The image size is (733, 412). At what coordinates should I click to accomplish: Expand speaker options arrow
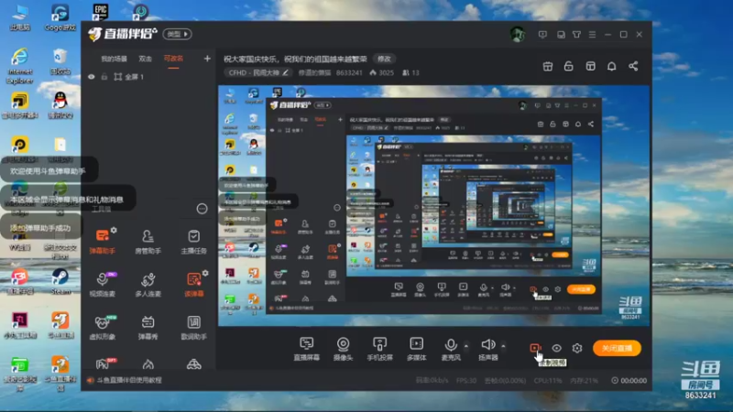click(503, 346)
